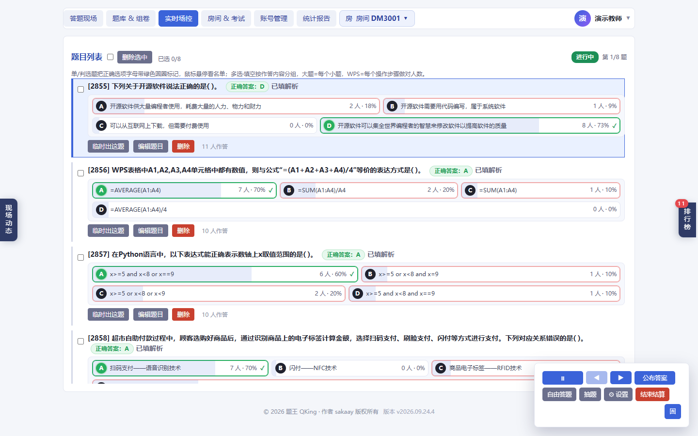Select question 2858 using its checkbox

(x=81, y=341)
